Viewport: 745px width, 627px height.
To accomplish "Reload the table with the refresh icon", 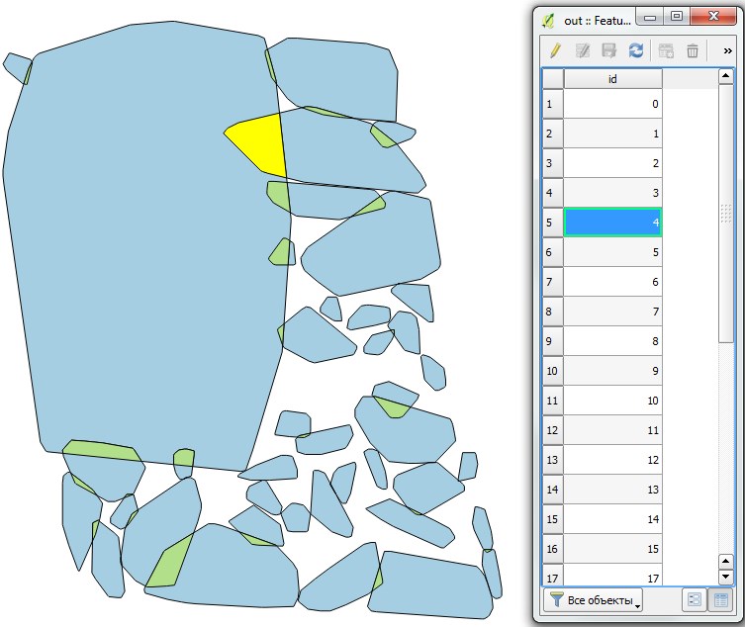I will 636,50.
